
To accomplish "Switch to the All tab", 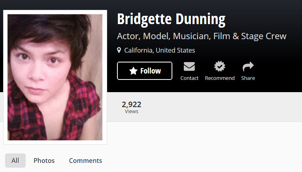I will coord(15,161).
